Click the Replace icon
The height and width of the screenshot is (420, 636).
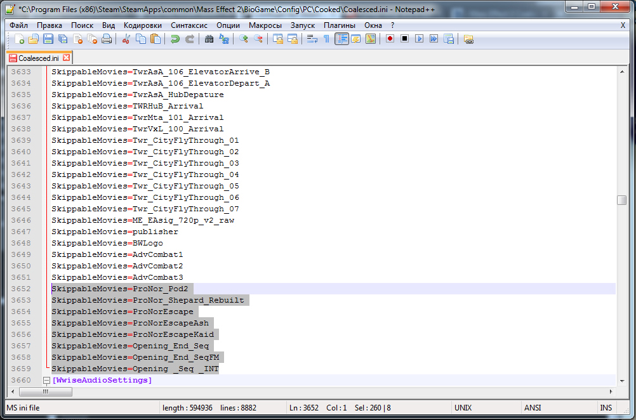[x=224, y=39]
